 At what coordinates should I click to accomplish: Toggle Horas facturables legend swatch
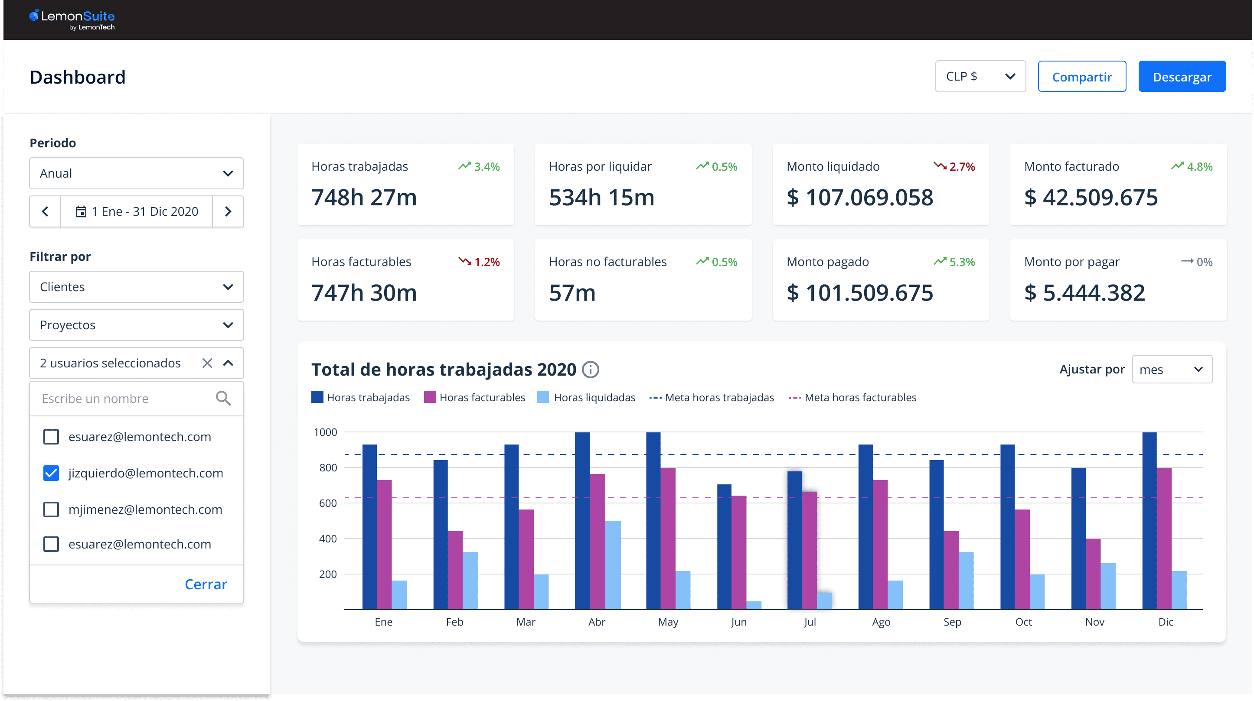tap(430, 397)
